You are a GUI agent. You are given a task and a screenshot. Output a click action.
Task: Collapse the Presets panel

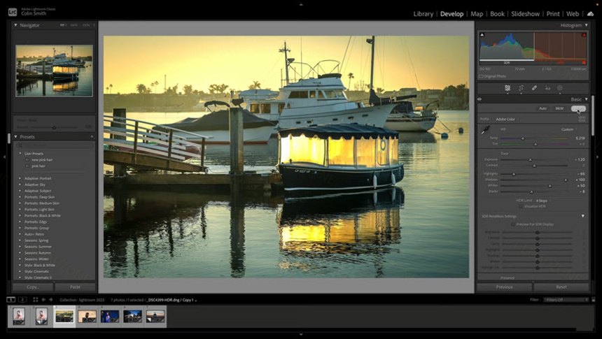15,136
